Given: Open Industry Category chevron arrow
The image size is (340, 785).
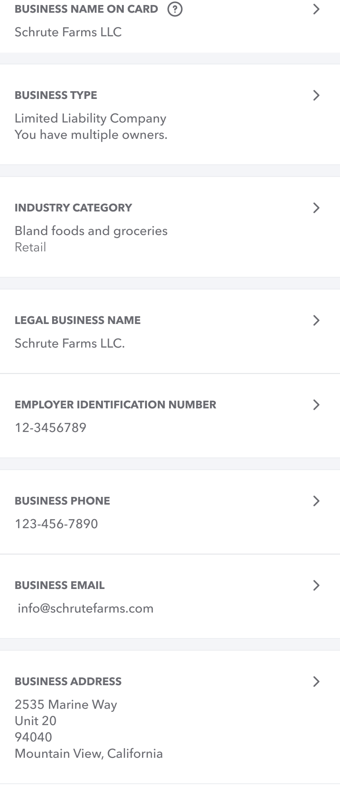Looking at the screenshot, I should coord(316,208).
